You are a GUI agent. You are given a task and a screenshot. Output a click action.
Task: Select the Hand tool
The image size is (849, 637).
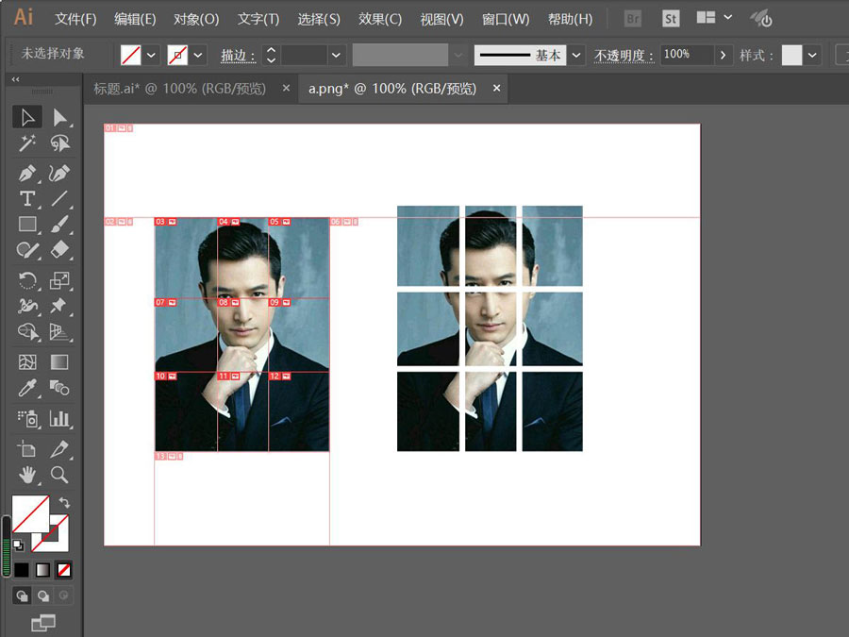pos(27,475)
